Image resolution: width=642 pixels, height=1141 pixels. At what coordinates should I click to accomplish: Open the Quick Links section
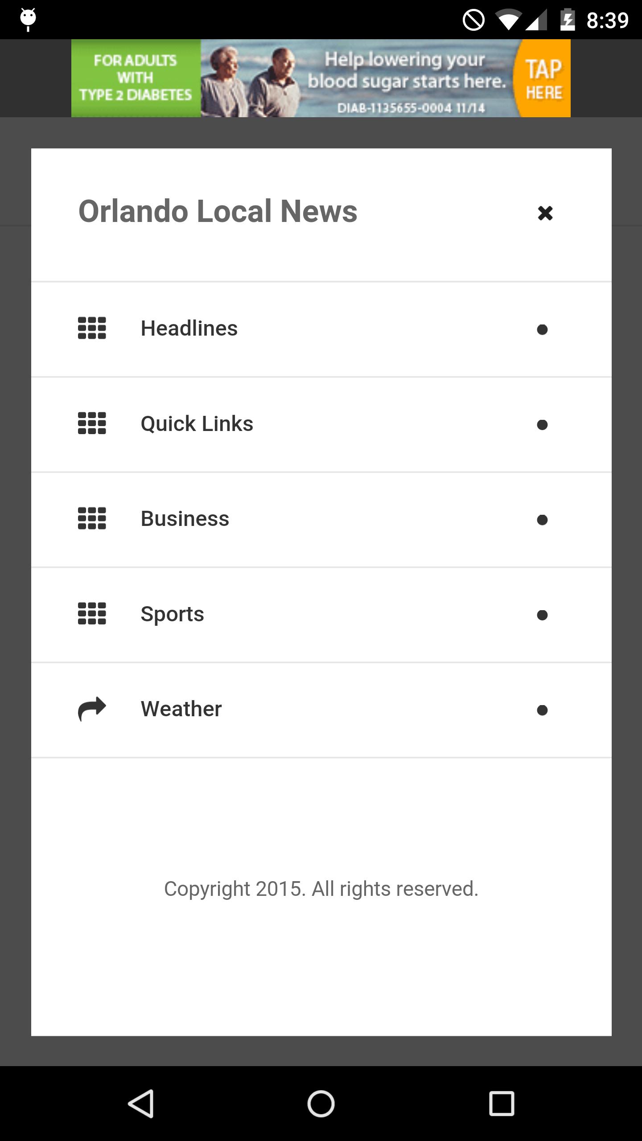(197, 424)
